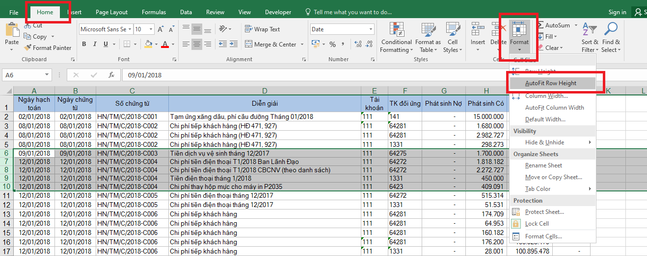This screenshot has height=256, width=647.
Task: Select AutoFit Row Height menu item
Action: pyautogui.click(x=550, y=83)
